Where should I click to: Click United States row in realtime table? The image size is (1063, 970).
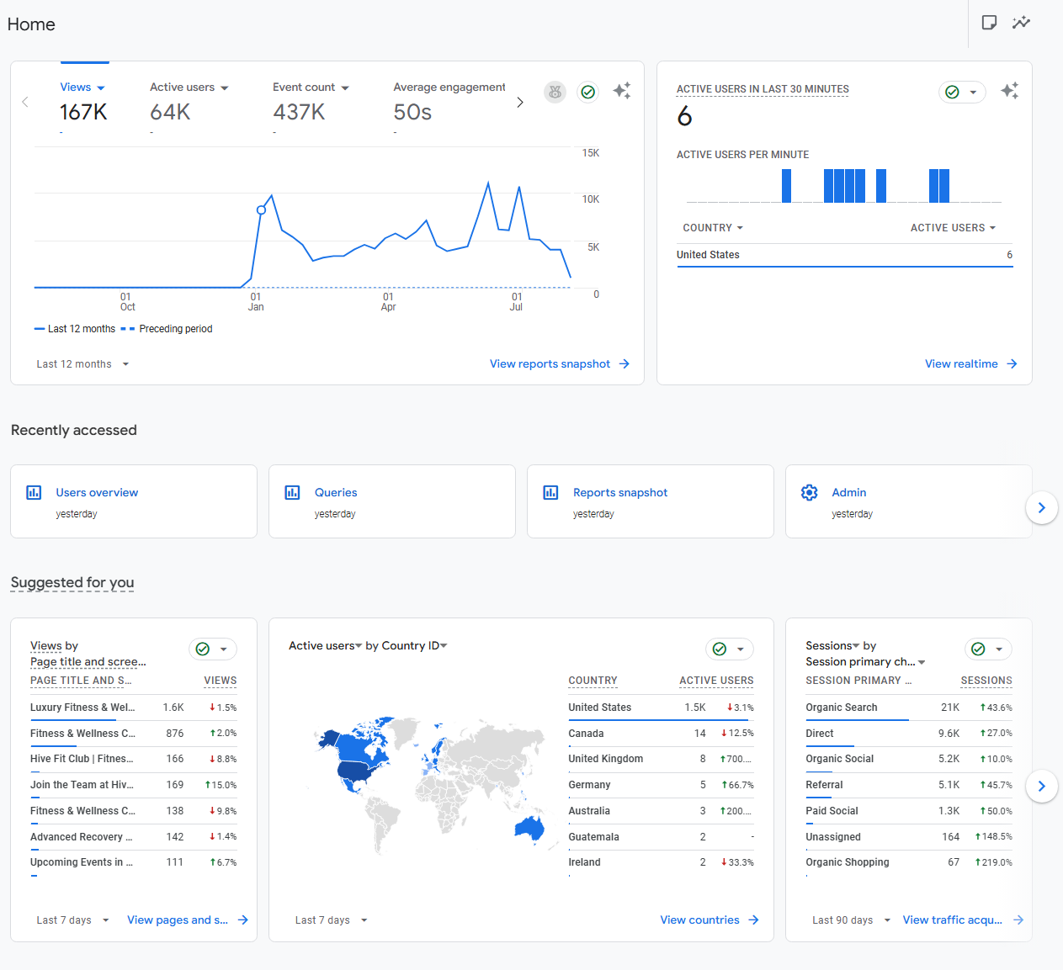coord(844,255)
